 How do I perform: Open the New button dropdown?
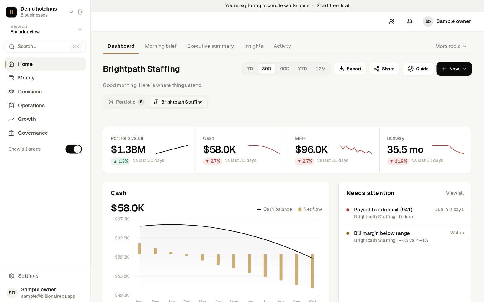454,69
